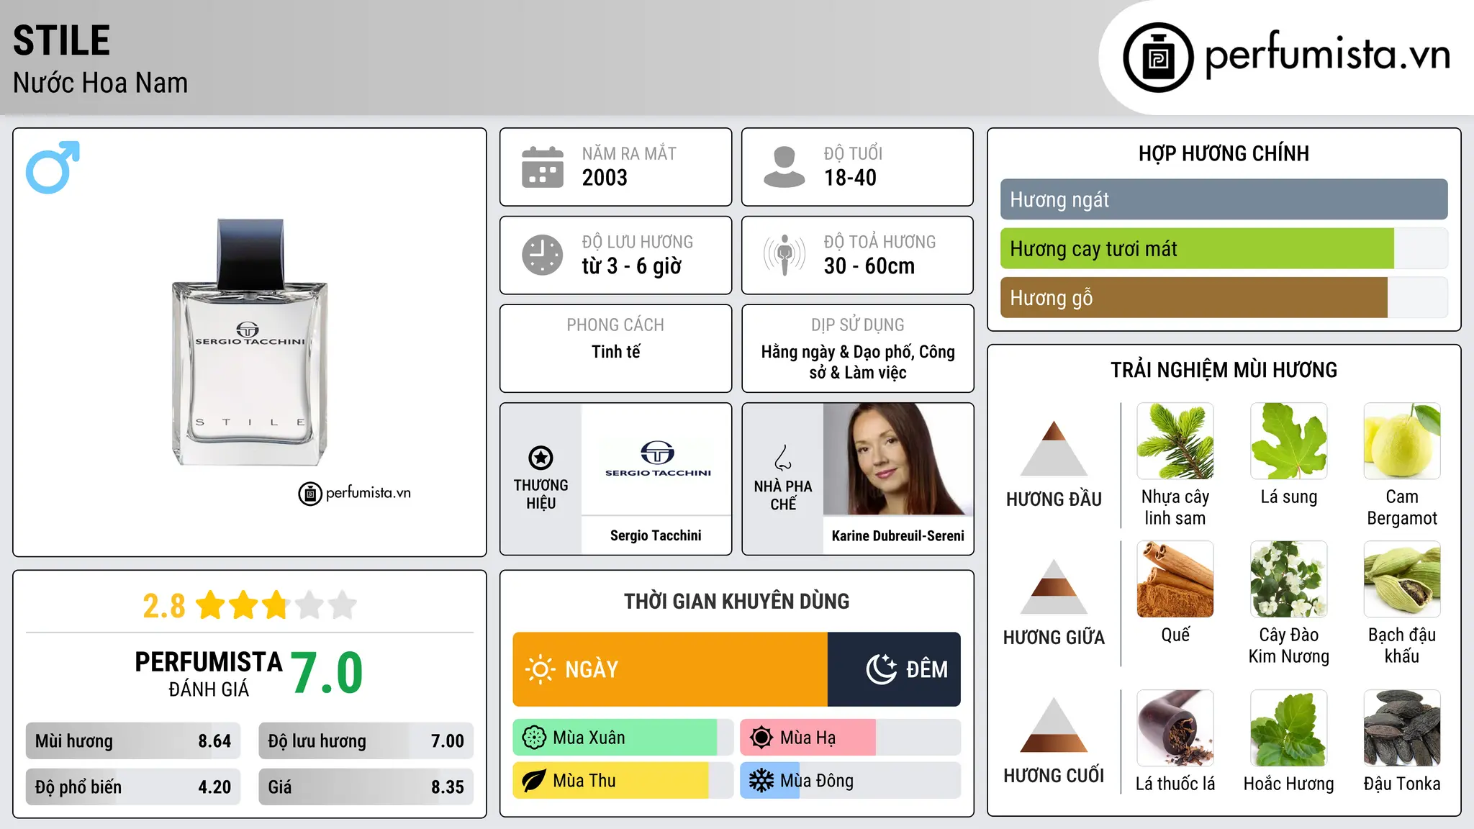1474x829 pixels.
Task: Click the Nước Hoa Nam subtitle
Action: (x=101, y=83)
